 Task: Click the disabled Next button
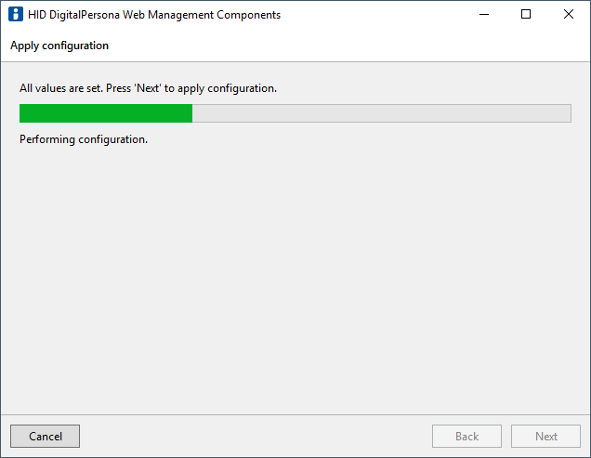click(546, 437)
